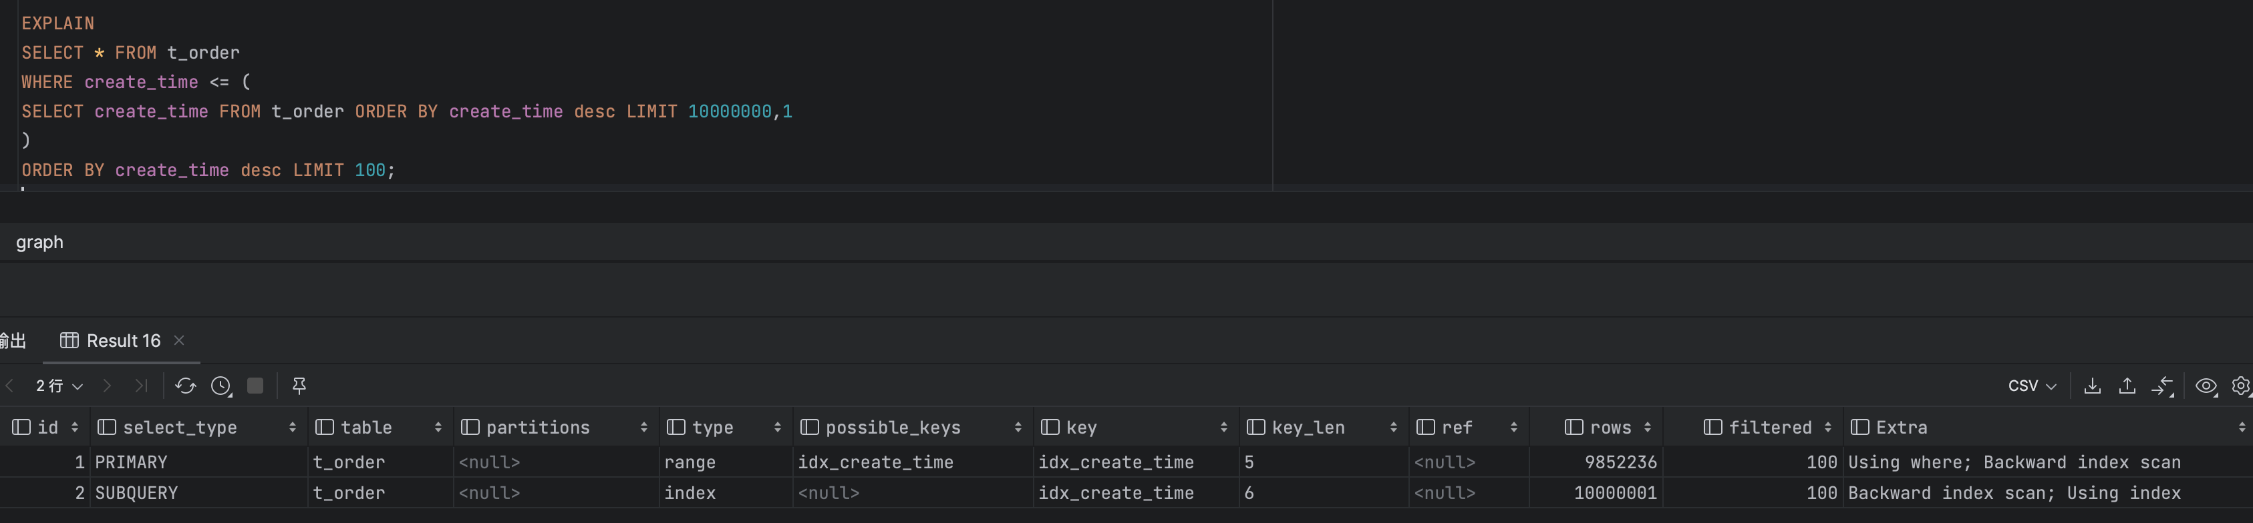Click the possible_keys column header
2253x523 pixels.
892,427
